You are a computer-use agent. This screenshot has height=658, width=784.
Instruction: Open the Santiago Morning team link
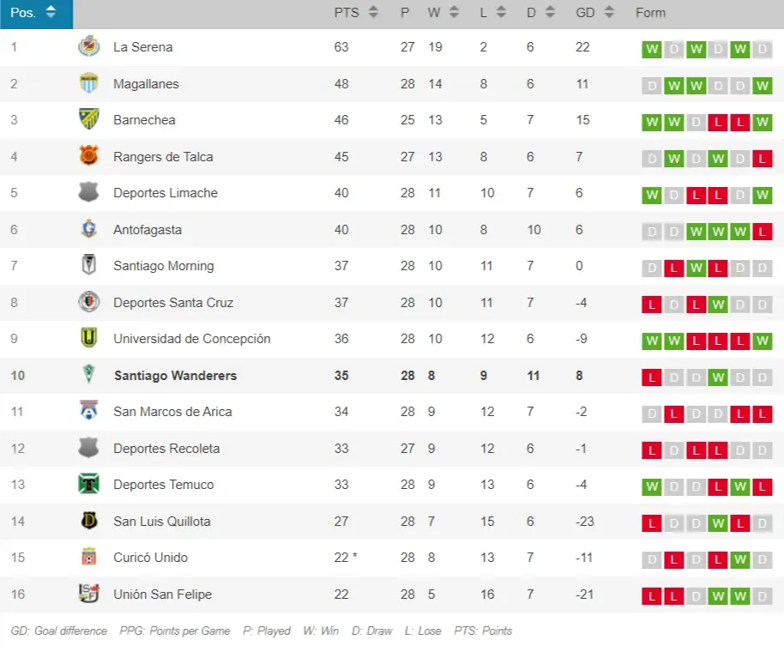coord(163,266)
